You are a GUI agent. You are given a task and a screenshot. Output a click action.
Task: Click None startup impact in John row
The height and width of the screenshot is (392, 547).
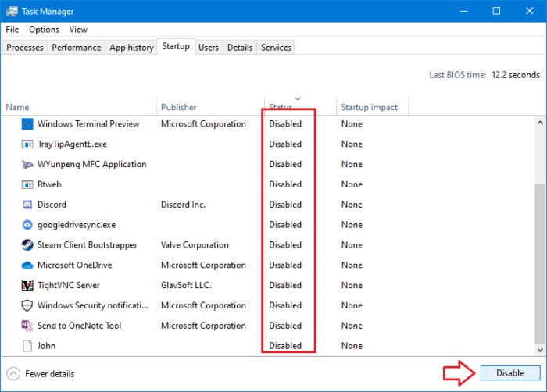(x=352, y=346)
